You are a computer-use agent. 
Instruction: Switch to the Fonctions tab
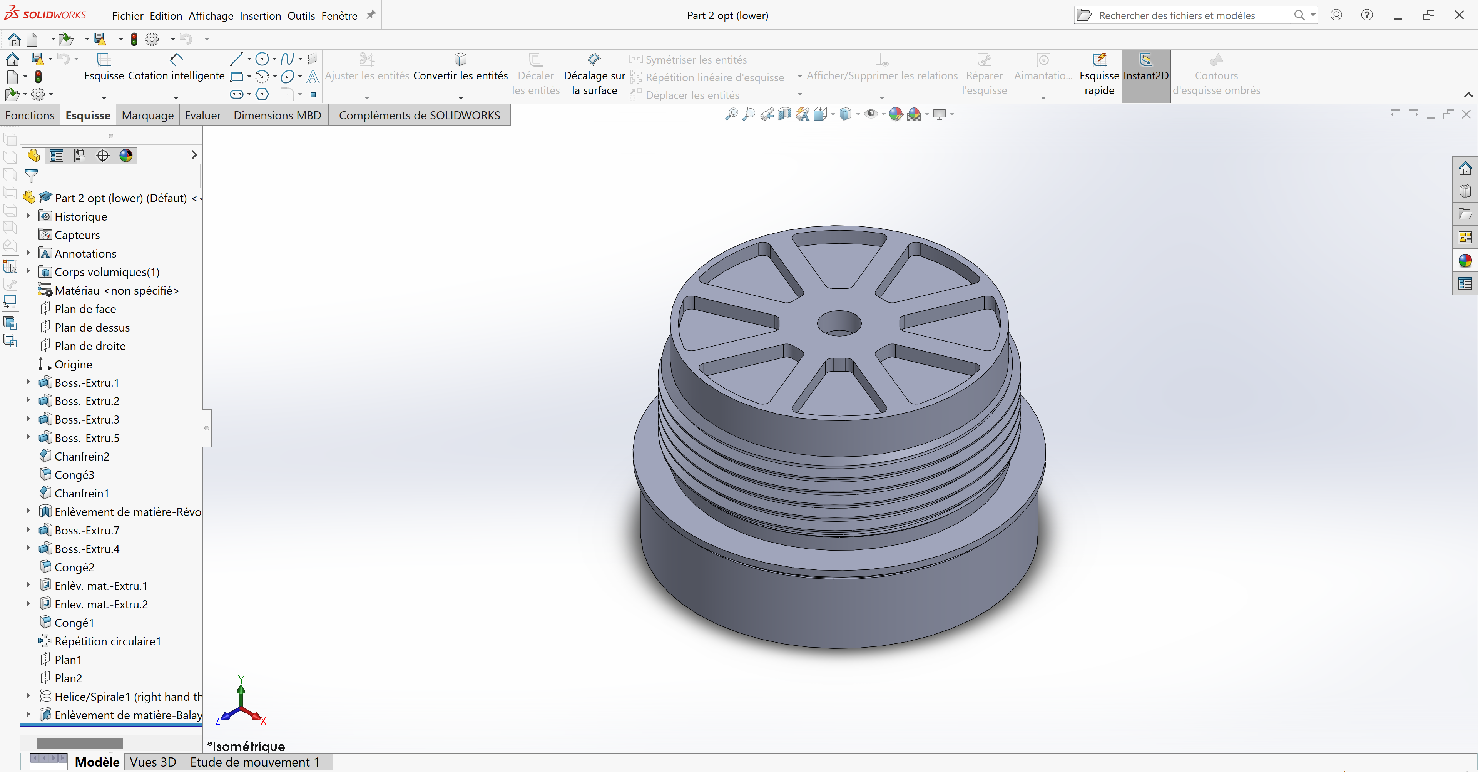click(x=30, y=115)
